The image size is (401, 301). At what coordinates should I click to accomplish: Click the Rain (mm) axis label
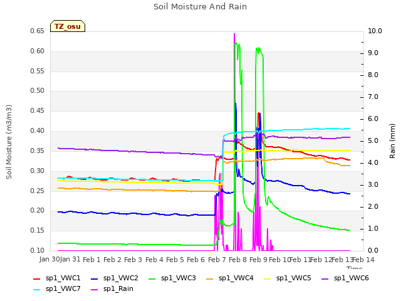(392, 141)
